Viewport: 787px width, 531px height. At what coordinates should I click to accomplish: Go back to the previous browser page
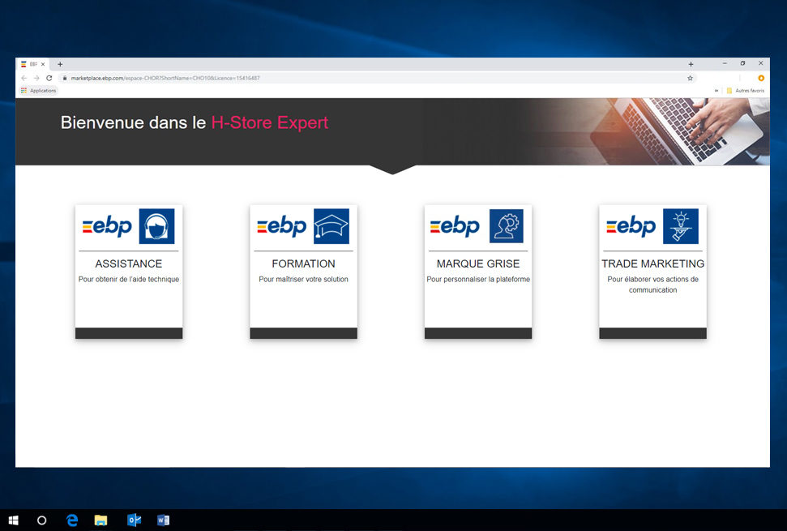[x=24, y=78]
